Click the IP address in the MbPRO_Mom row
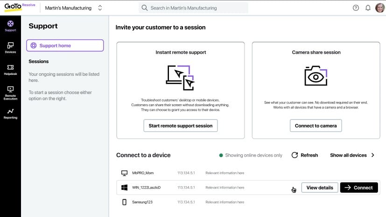This screenshot has width=386, height=217. click(186, 173)
